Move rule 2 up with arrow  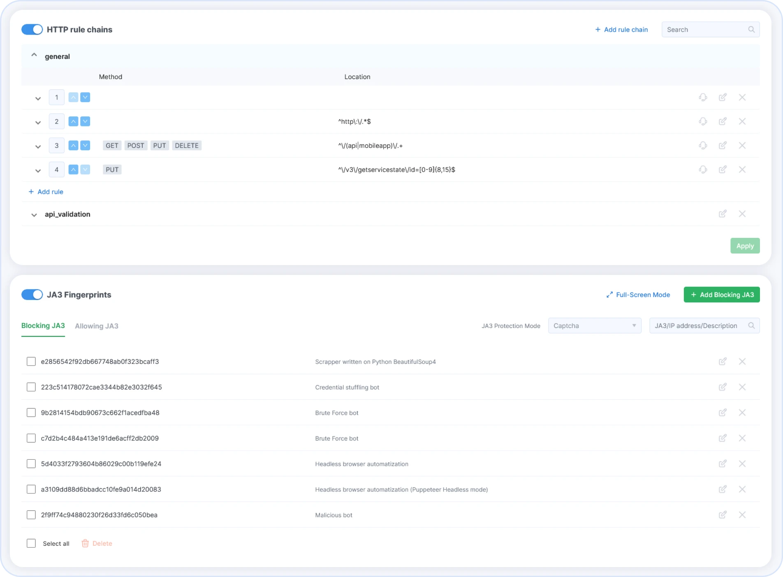[x=73, y=121]
